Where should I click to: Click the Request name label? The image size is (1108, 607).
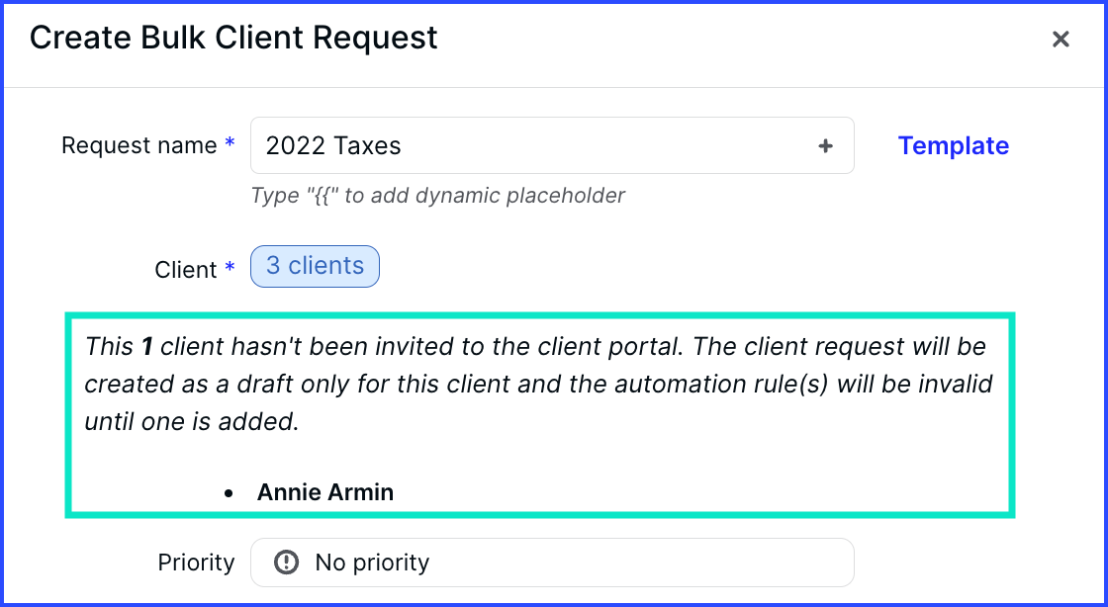139,145
